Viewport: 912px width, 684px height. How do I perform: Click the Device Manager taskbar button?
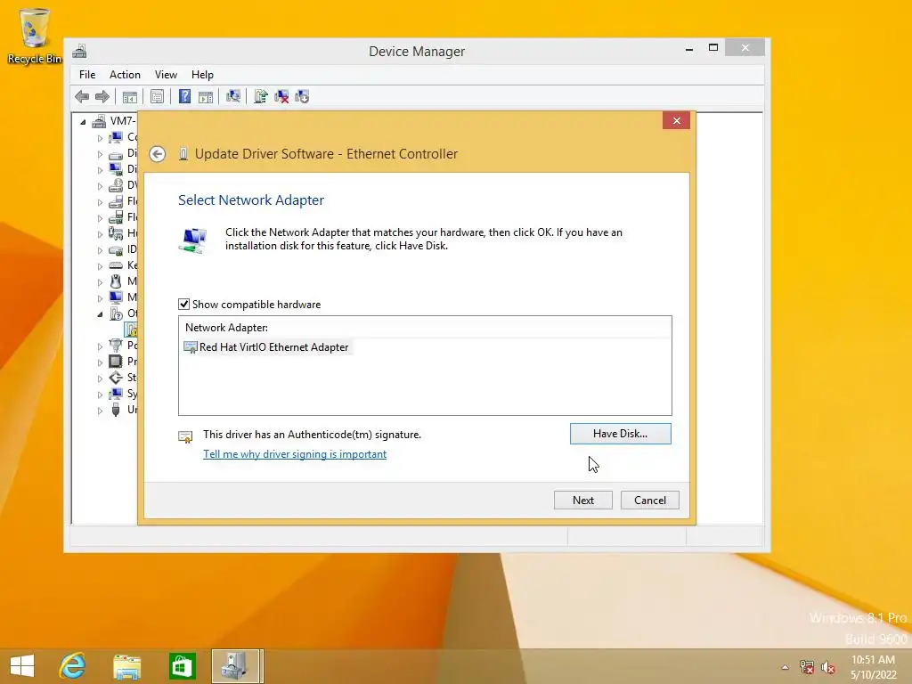point(237,666)
